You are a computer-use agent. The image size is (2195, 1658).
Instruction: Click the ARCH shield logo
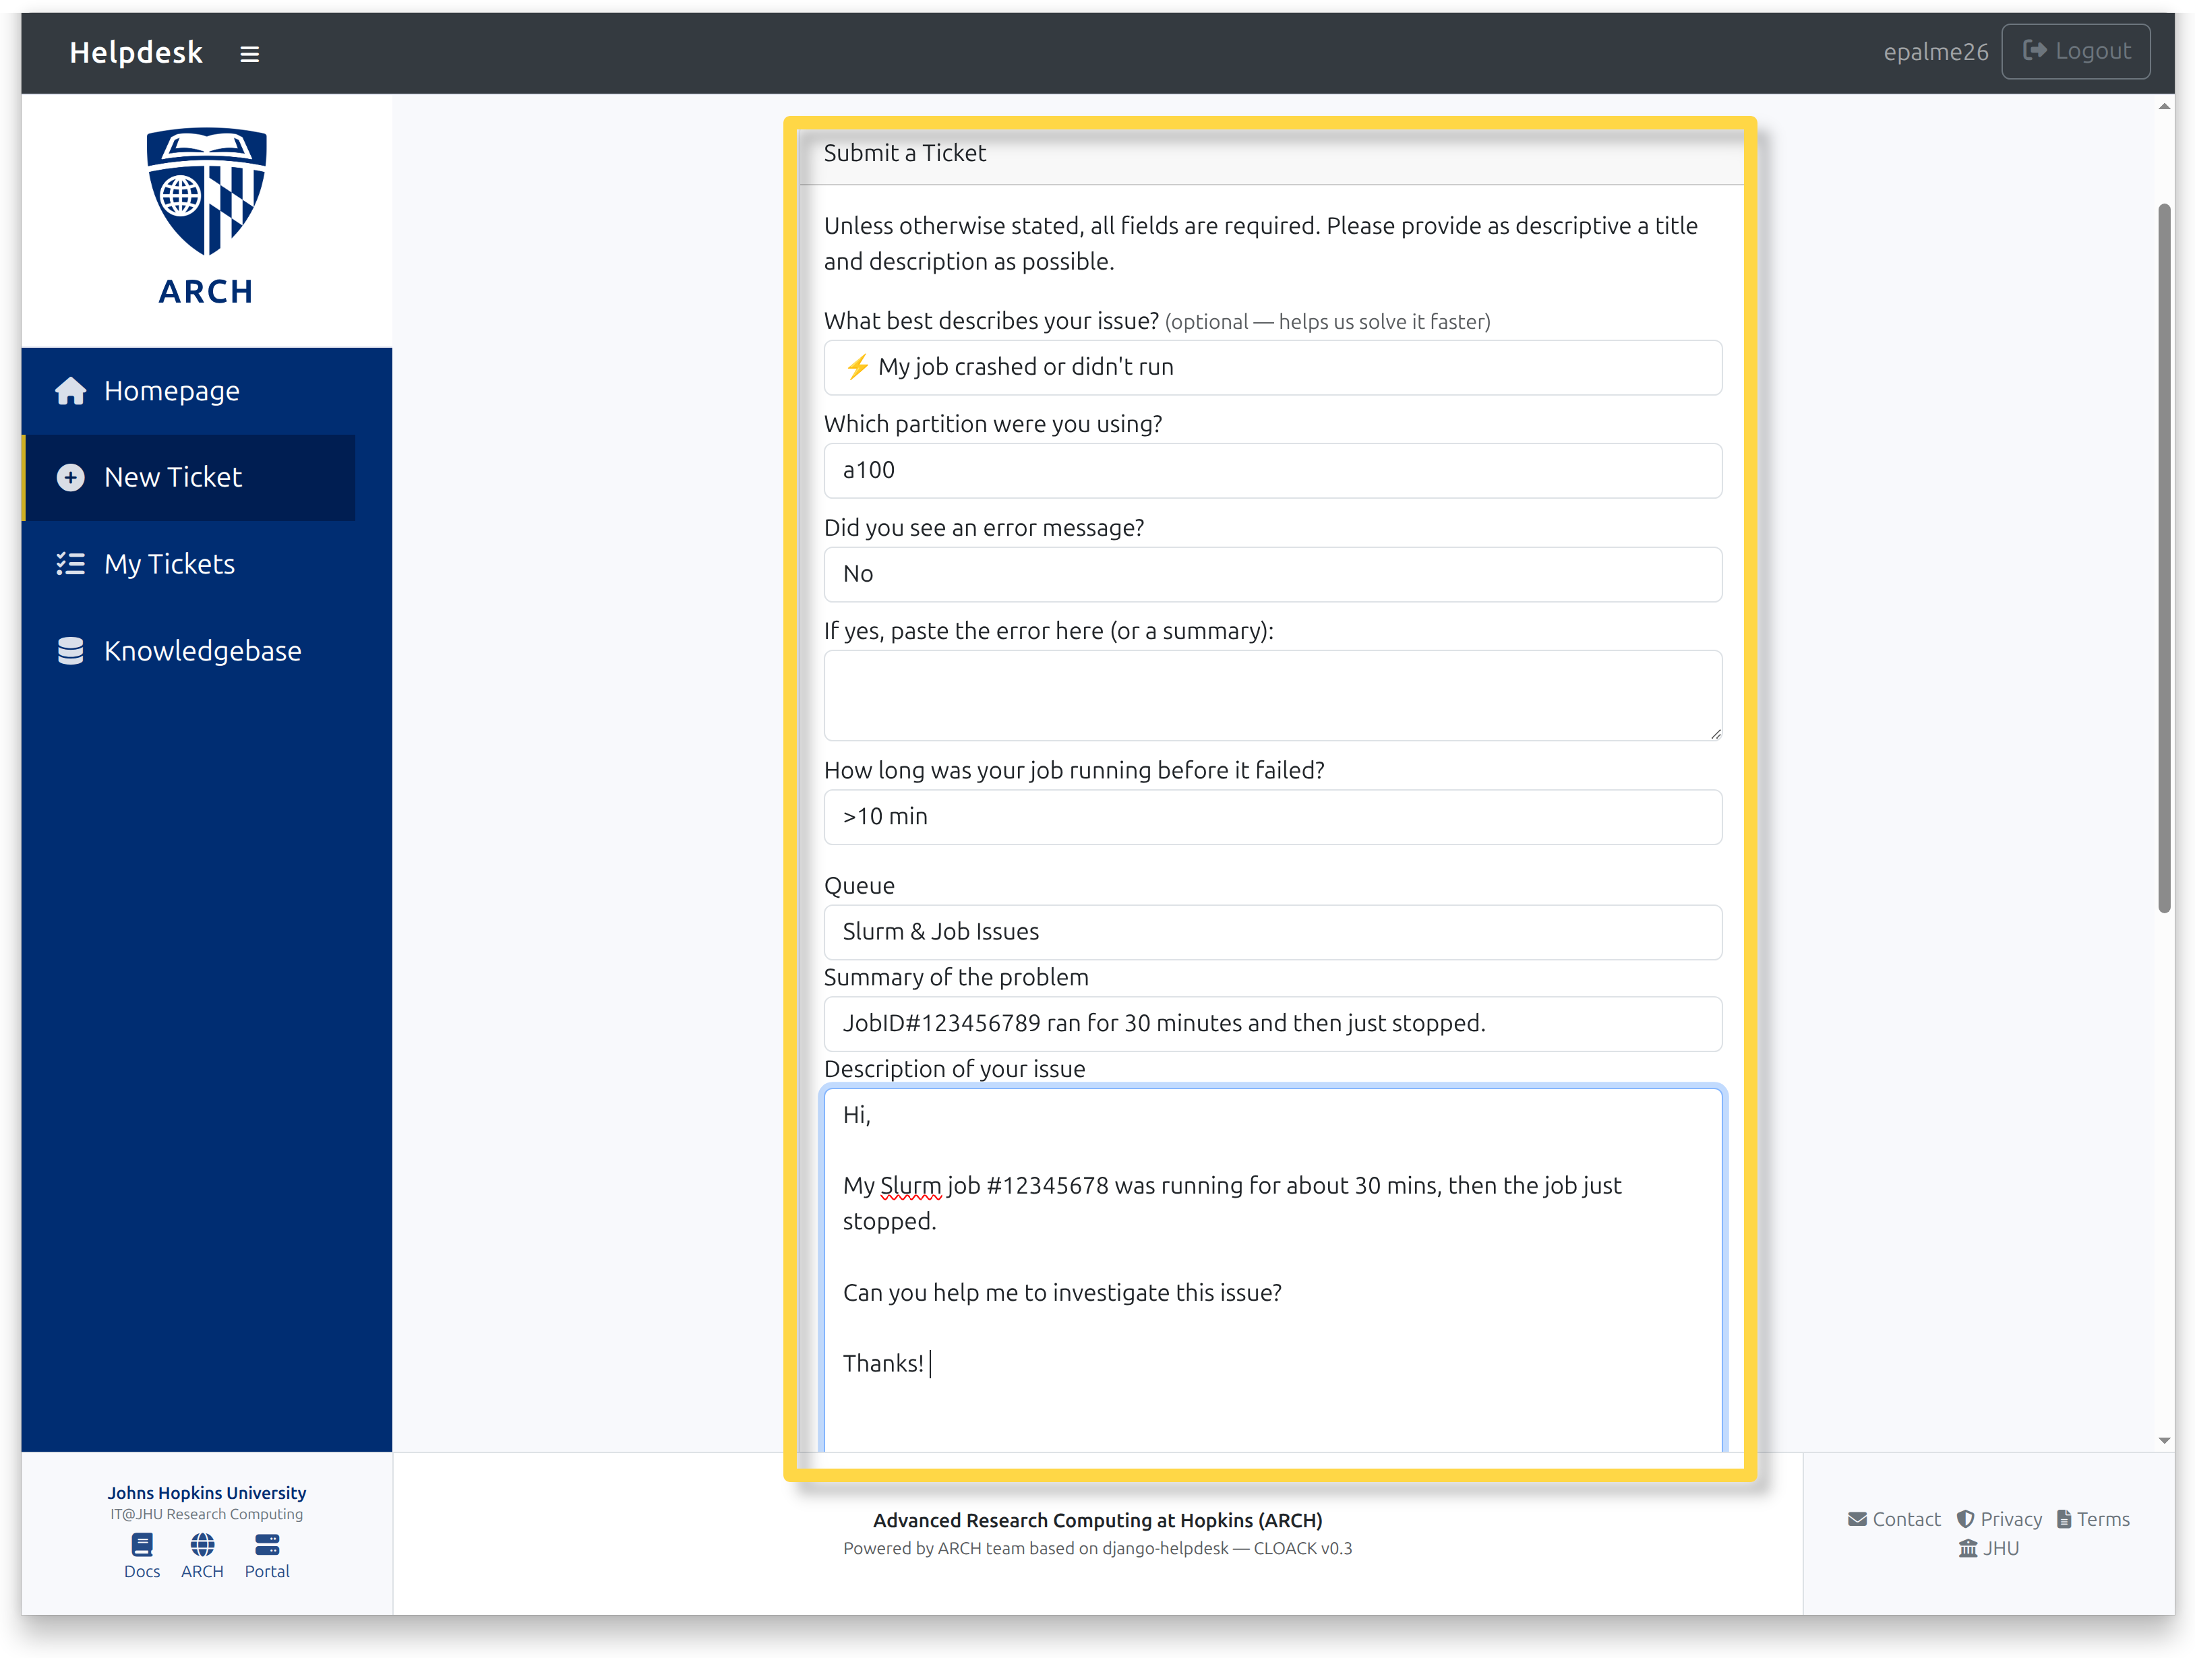[x=206, y=191]
